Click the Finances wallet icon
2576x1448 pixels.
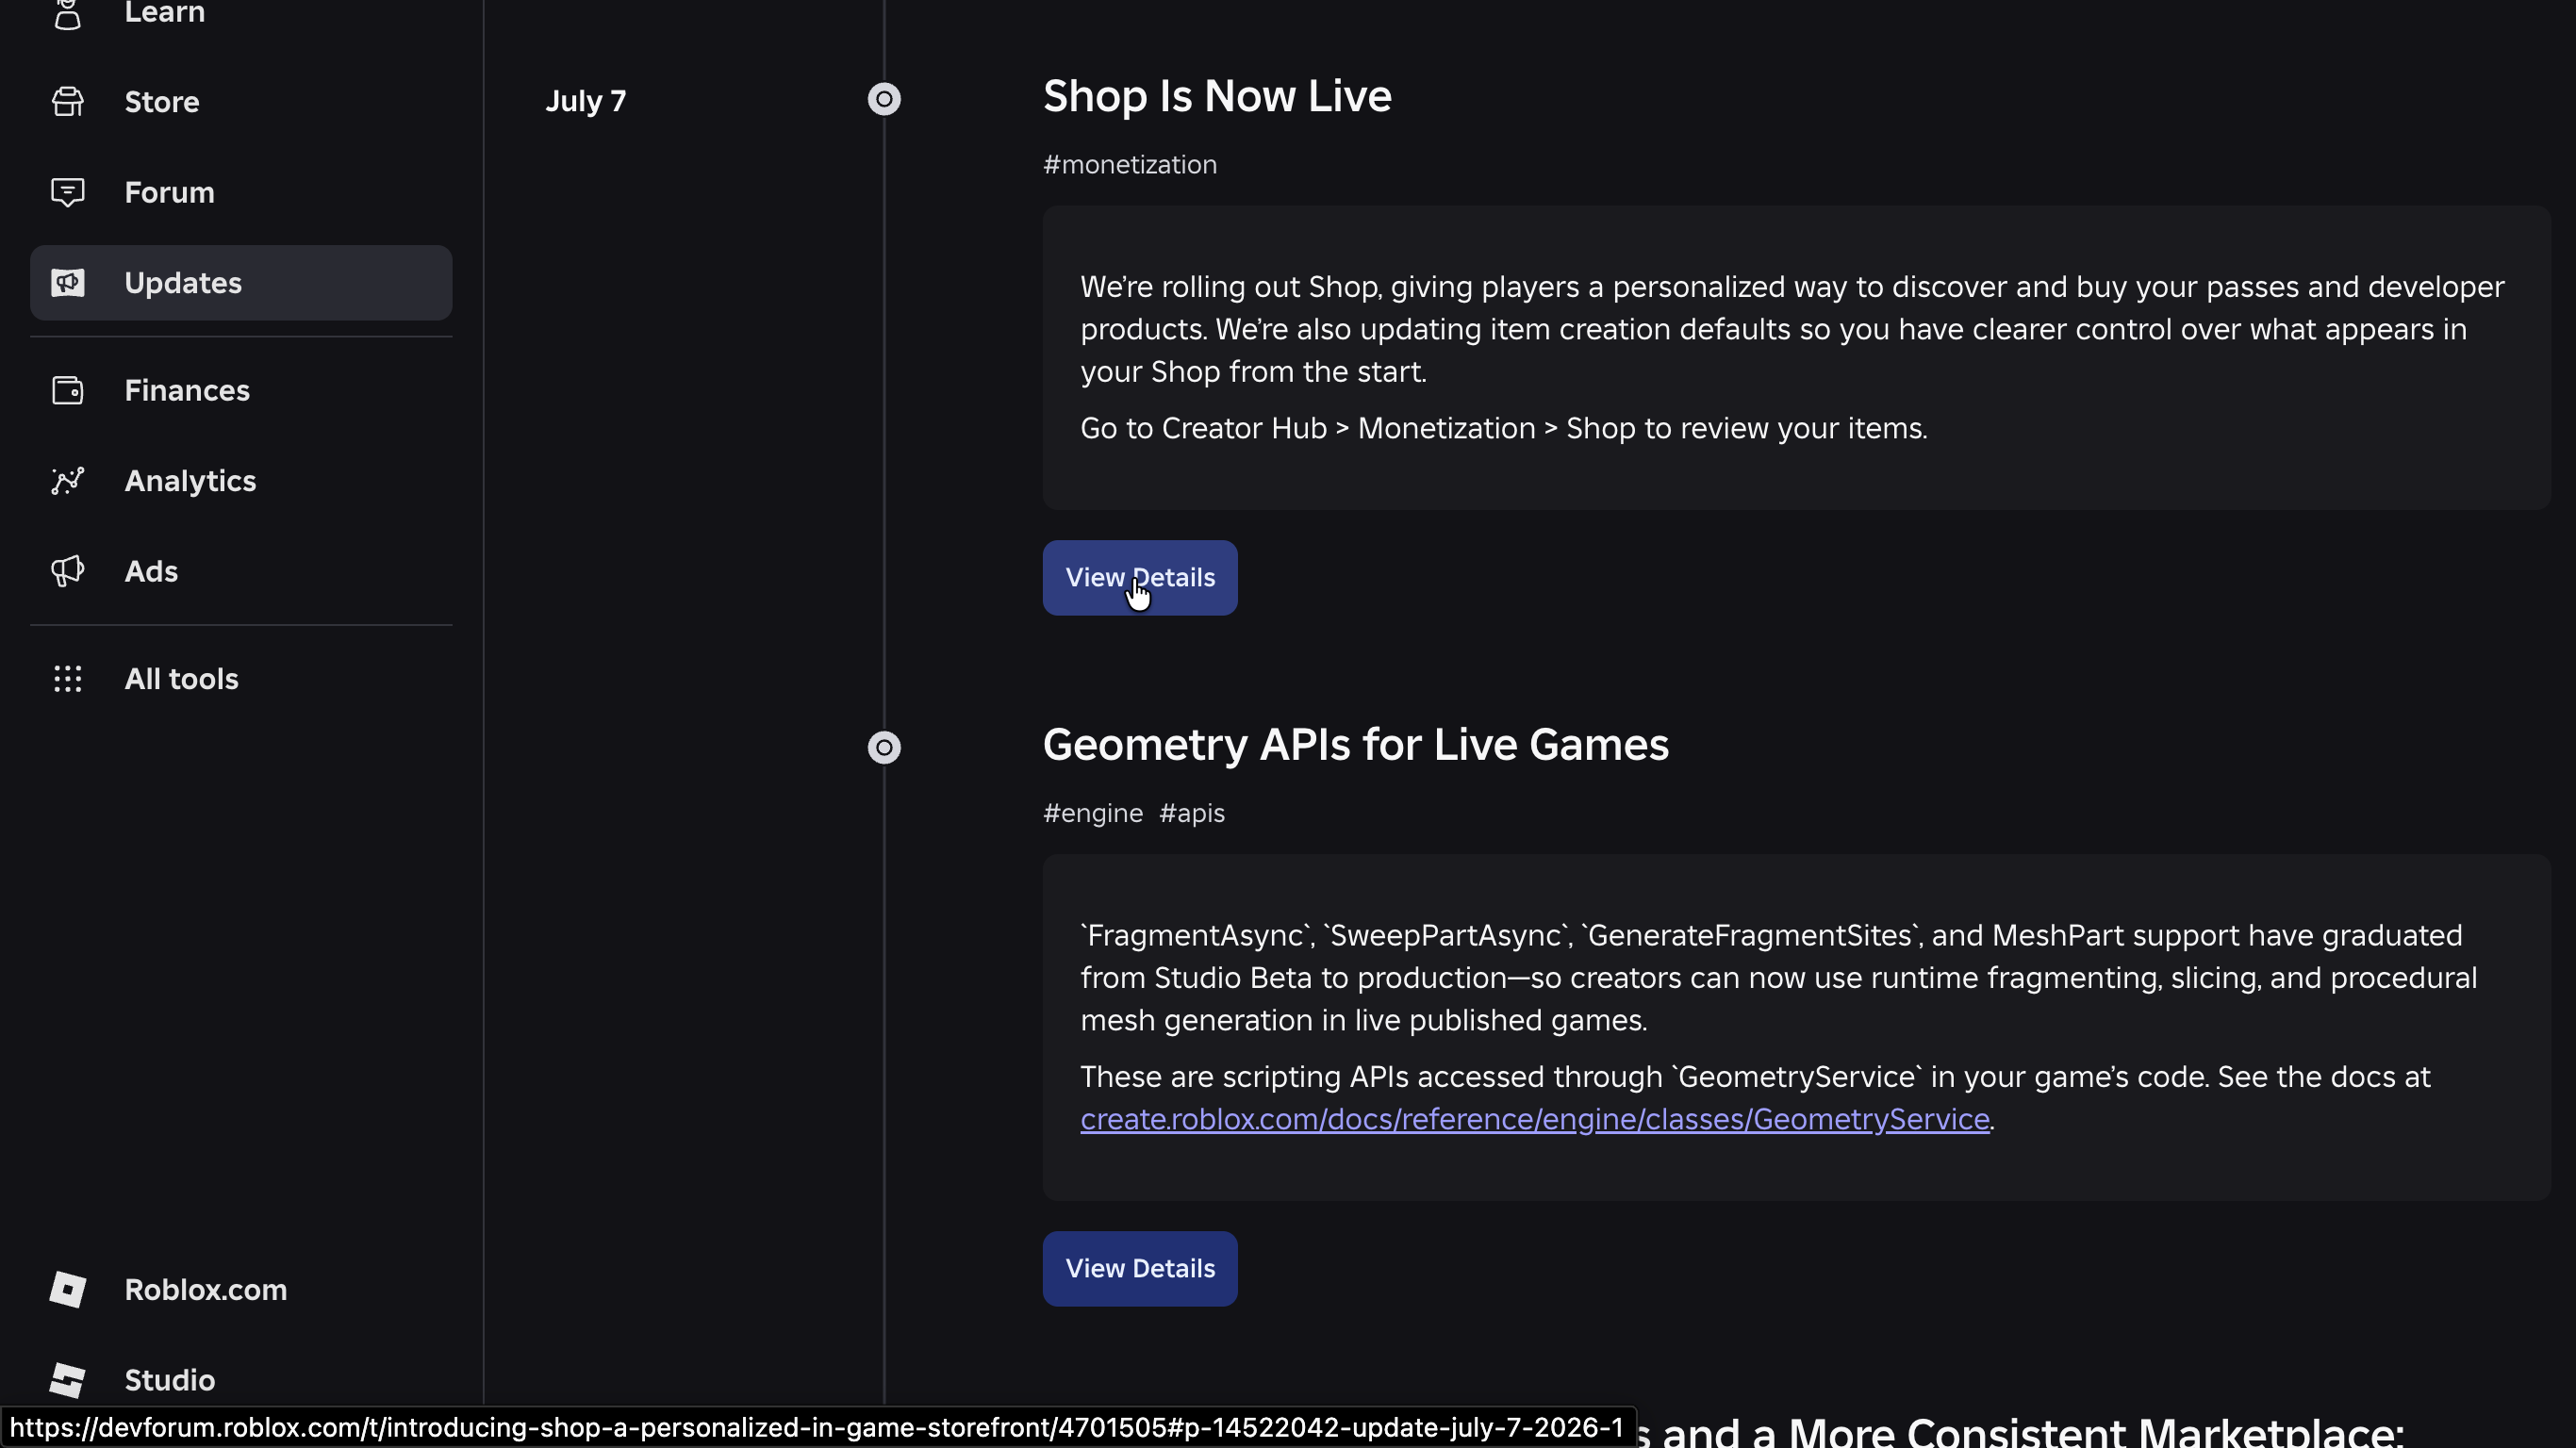[68, 390]
